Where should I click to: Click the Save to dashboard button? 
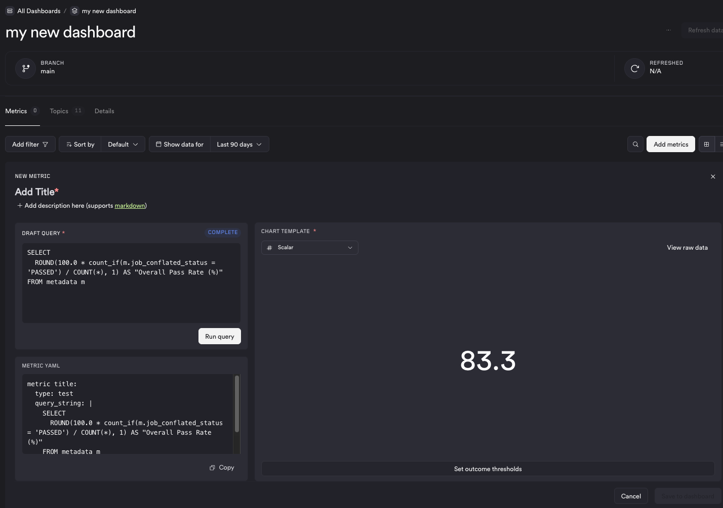[x=688, y=496]
